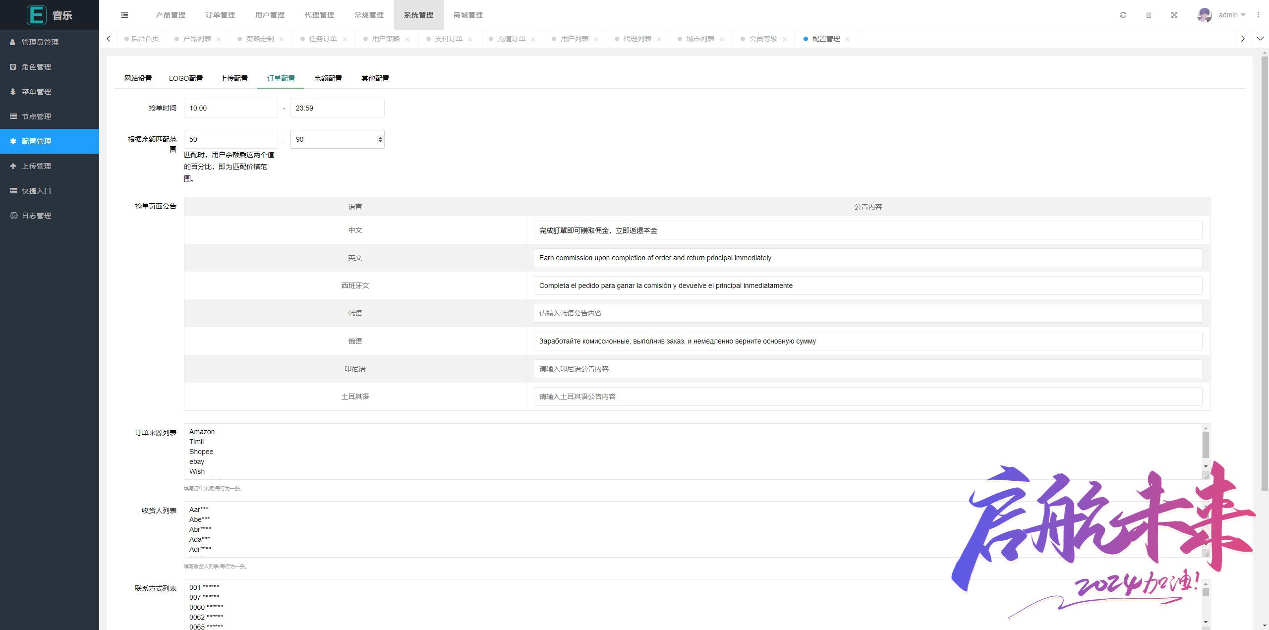Image resolution: width=1269 pixels, height=630 pixels.
Task: Switch to the LOGO配置 tab
Action: click(186, 78)
